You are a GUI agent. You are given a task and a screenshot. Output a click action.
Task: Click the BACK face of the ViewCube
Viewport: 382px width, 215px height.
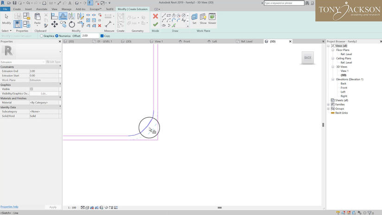click(x=308, y=58)
